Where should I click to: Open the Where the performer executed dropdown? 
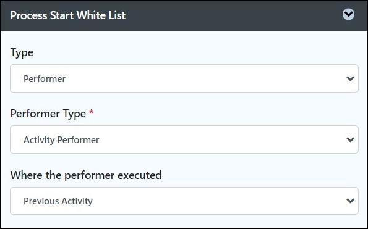click(x=184, y=201)
